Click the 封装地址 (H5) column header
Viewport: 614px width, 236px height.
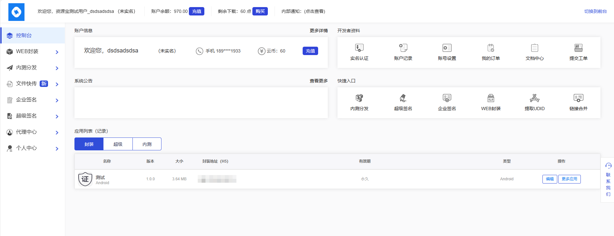(215, 161)
